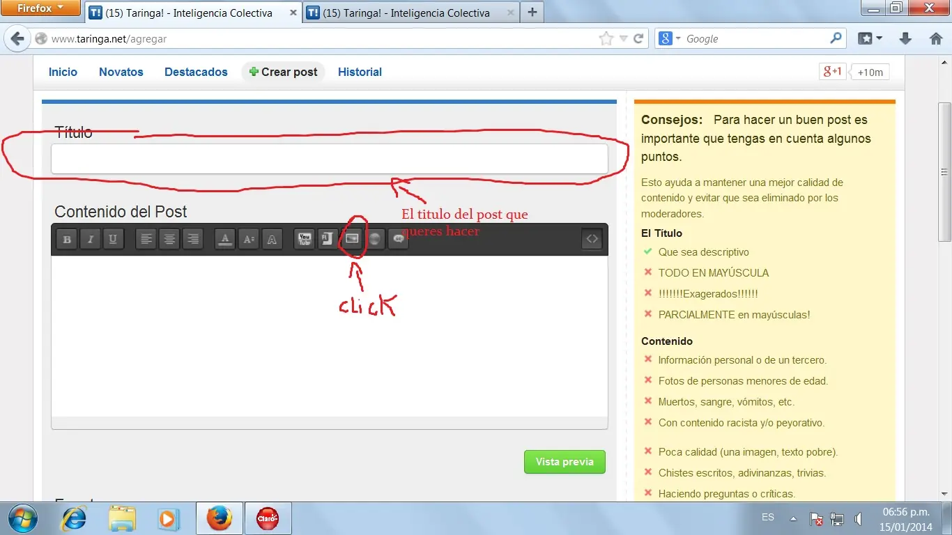Click the insert image button
Screen dimensions: 952x535
click(x=351, y=240)
